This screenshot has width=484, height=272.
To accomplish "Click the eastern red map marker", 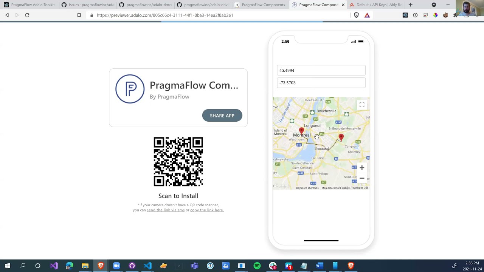I will pyautogui.click(x=341, y=138).
